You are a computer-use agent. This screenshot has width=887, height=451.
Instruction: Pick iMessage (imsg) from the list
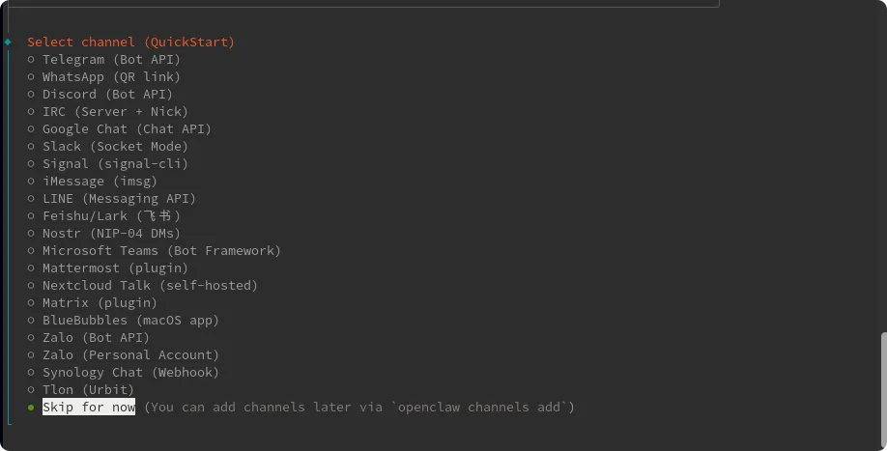(x=100, y=182)
